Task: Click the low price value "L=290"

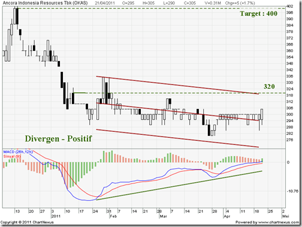Action: point(169,3)
